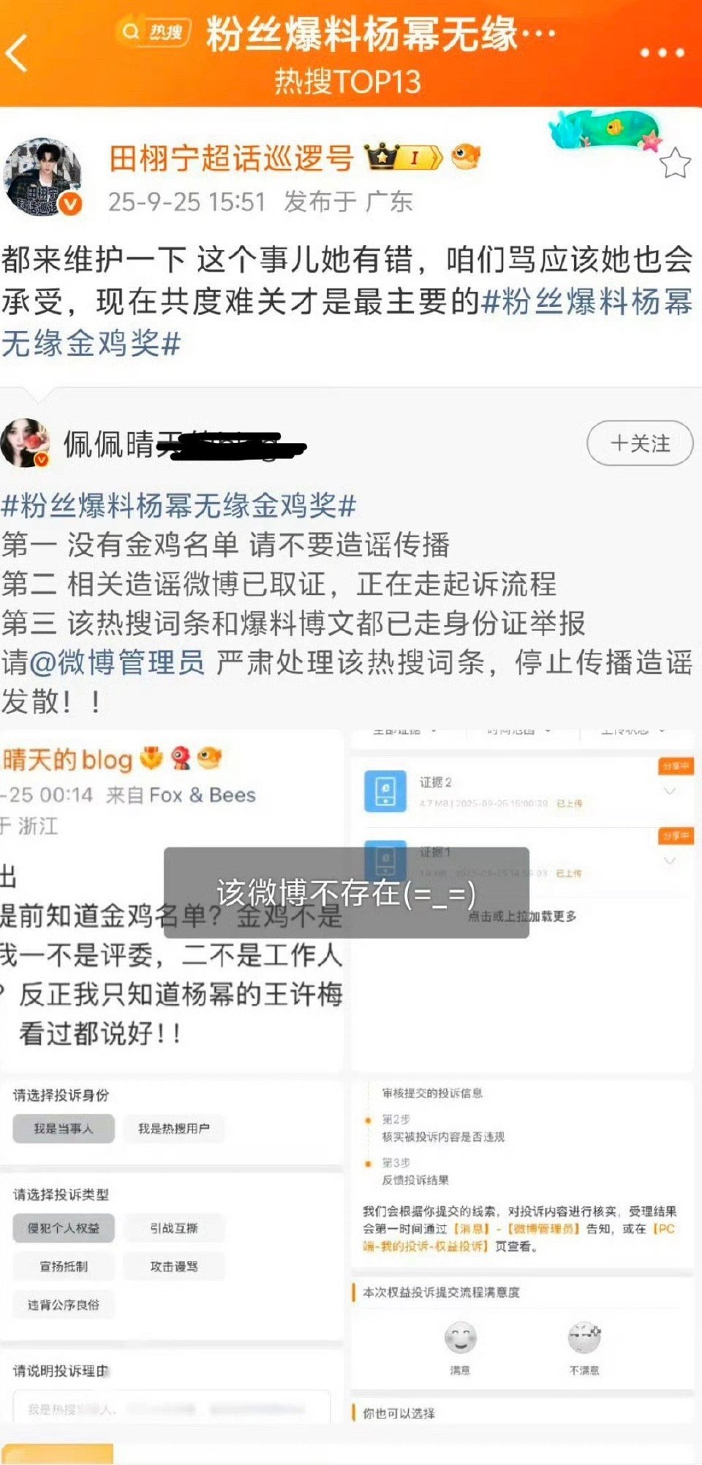Select 我是热搜用户 identity option

(x=174, y=1129)
